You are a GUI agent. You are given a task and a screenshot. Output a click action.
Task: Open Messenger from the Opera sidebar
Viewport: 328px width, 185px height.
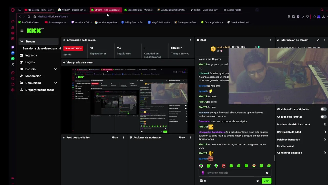point(13,53)
